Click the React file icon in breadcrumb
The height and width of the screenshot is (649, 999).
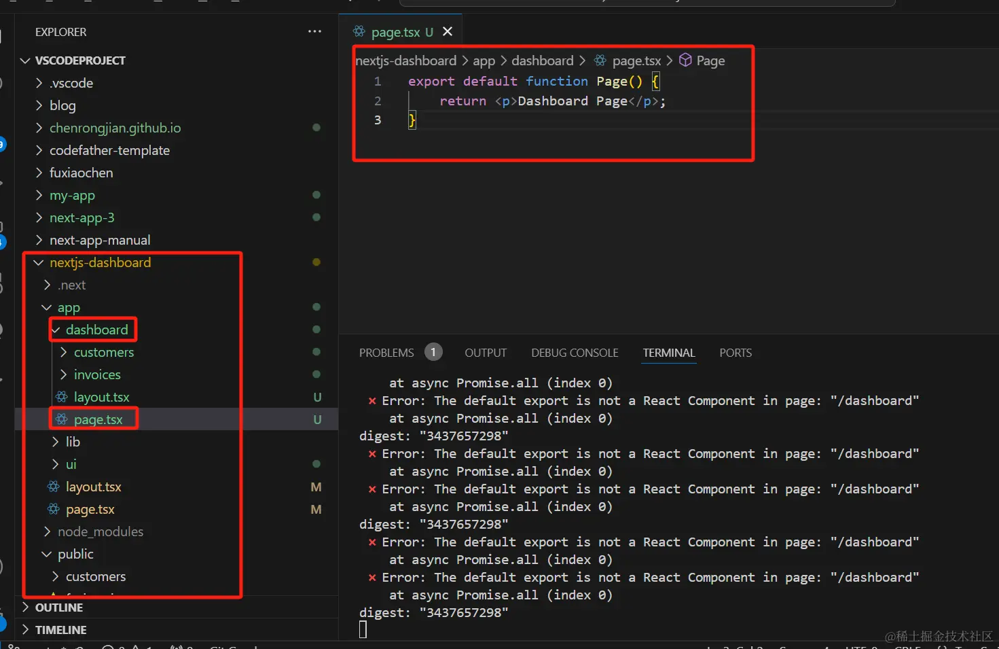tap(600, 60)
